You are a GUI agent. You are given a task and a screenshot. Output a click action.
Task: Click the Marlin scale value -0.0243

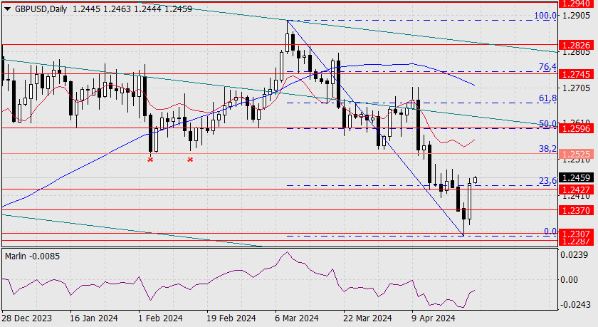pos(575,305)
